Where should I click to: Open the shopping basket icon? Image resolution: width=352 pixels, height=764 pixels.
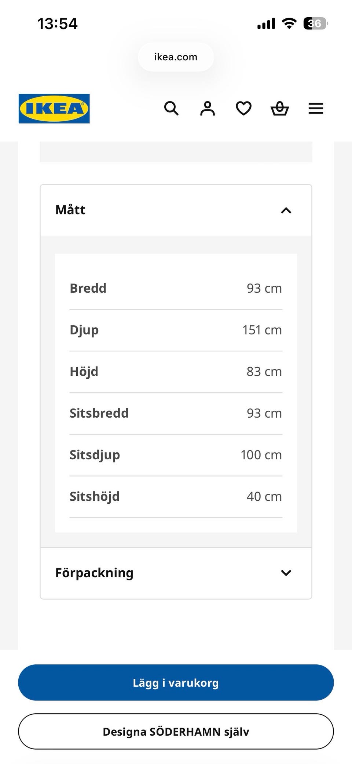click(280, 108)
